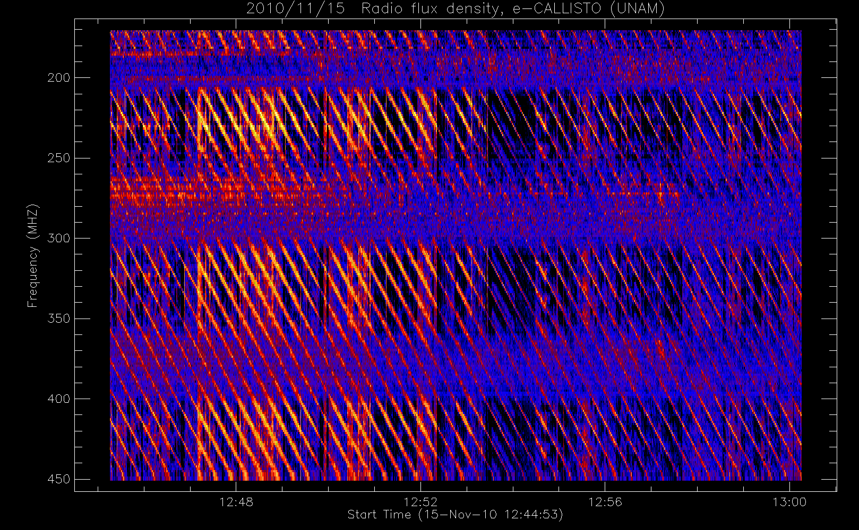Click the 'Frequency (MHZ)' axis label
The height and width of the screenshot is (530, 859).
33,255
